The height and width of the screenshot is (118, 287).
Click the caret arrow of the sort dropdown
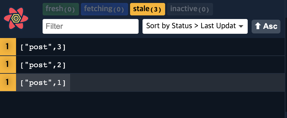(x=241, y=27)
